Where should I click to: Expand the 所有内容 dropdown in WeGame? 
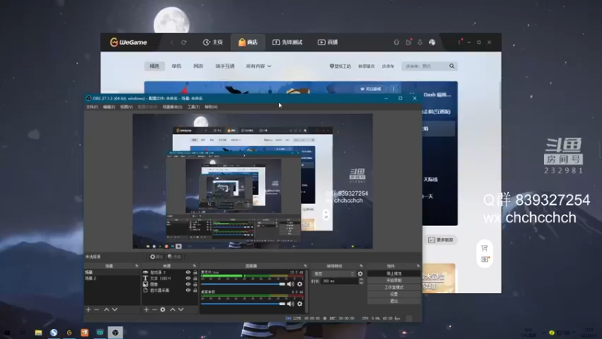(x=258, y=66)
